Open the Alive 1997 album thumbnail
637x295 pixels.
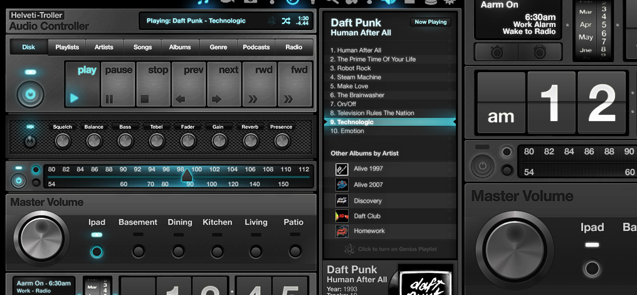[x=342, y=169]
